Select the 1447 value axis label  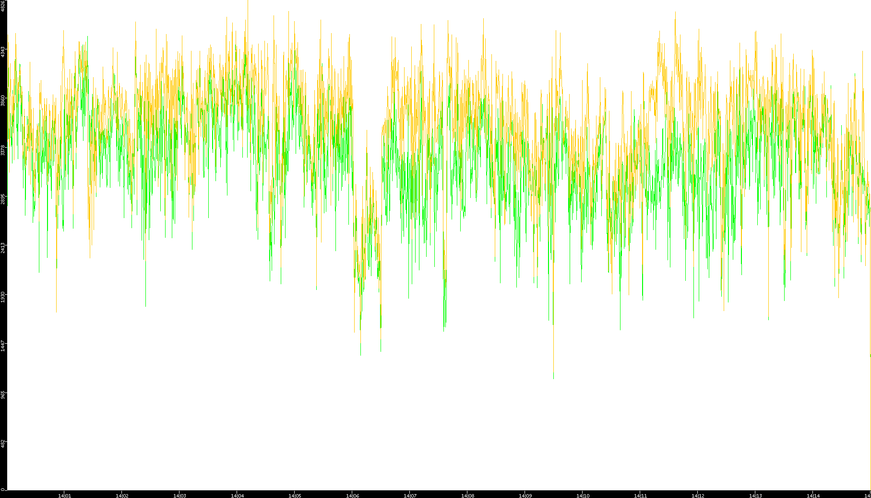[x=3, y=346]
